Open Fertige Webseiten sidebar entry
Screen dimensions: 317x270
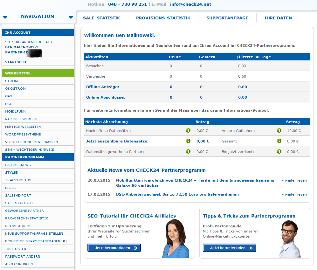[38, 127]
